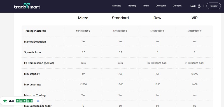Click Zero commission in Micro column
This screenshot has height=107, width=224.
pyautogui.click(x=83, y=63)
